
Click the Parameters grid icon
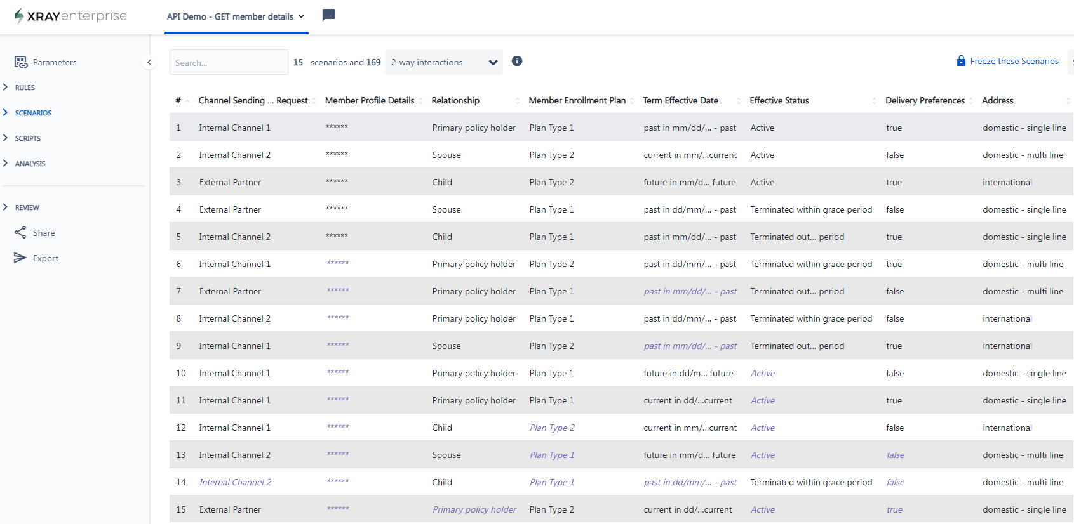pyautogui.click(x=21, y=62)
